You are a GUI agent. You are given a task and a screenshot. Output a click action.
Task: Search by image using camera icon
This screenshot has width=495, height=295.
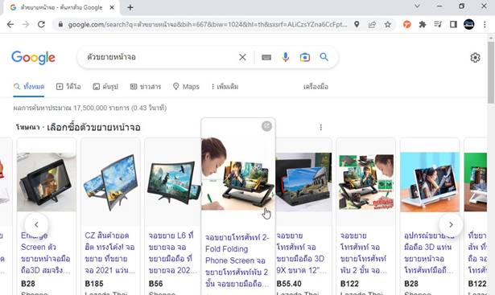304,57
